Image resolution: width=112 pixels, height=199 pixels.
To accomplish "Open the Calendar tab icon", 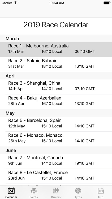I will [x=11, y=191].
